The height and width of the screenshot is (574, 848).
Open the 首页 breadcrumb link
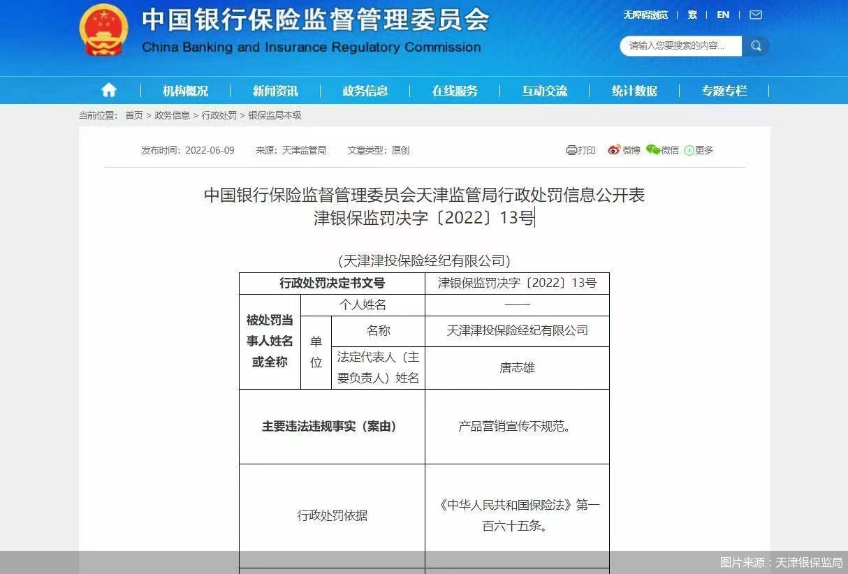[134, 115]
